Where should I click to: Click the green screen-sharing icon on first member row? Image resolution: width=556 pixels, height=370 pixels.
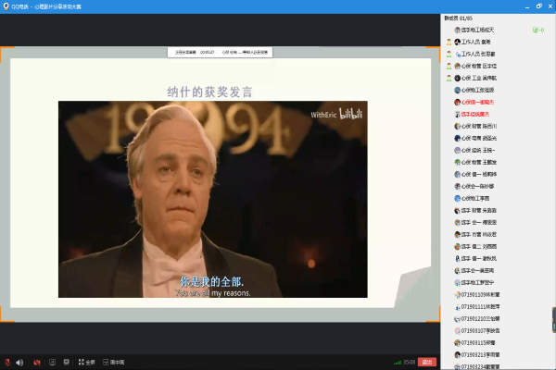[x=536, y=31]
